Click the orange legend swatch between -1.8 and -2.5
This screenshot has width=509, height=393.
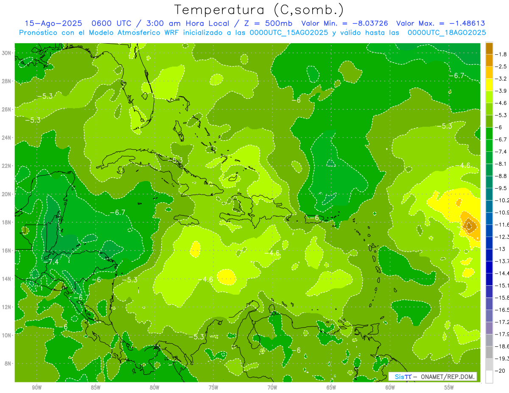[489, 60]
